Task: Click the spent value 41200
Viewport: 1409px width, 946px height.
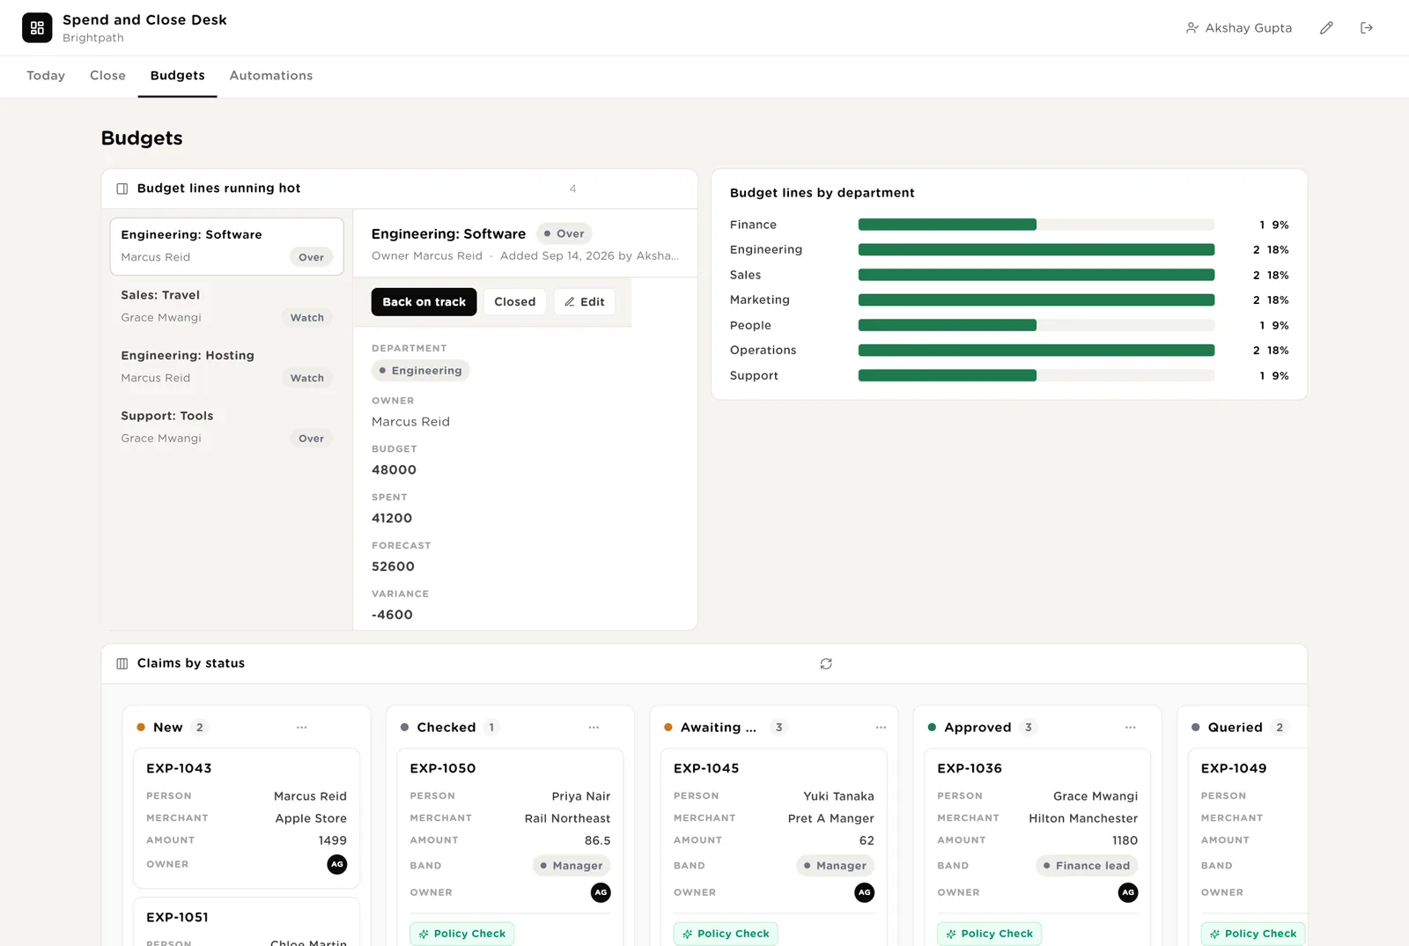Action: (x=392, y=519)
